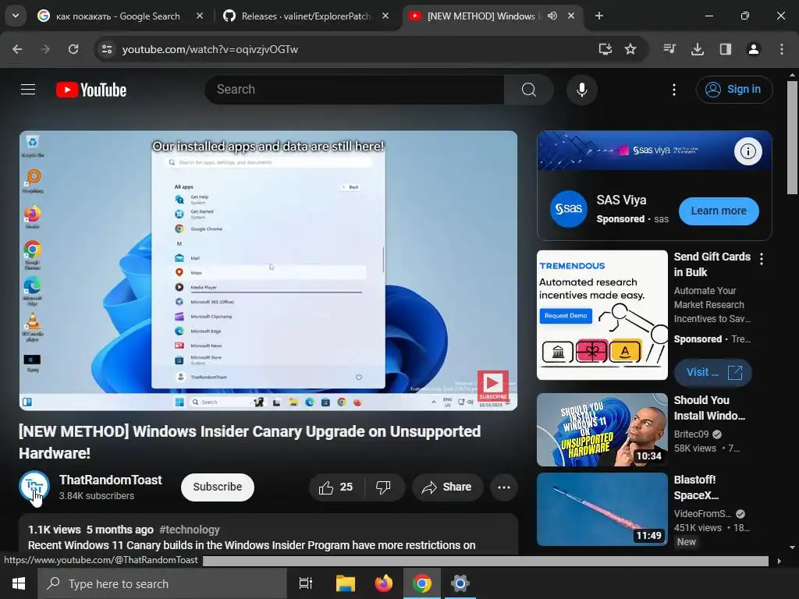Open the Windows Start menu
This screenshot has height=599, width=799.
click(x=19, y=583)
